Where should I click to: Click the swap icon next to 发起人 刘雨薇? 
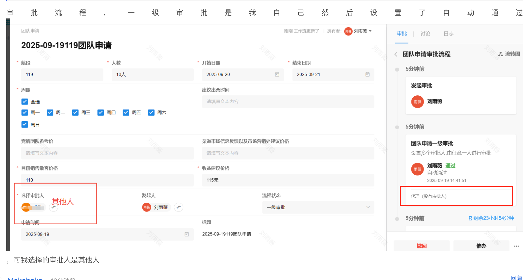coord(179,207)
